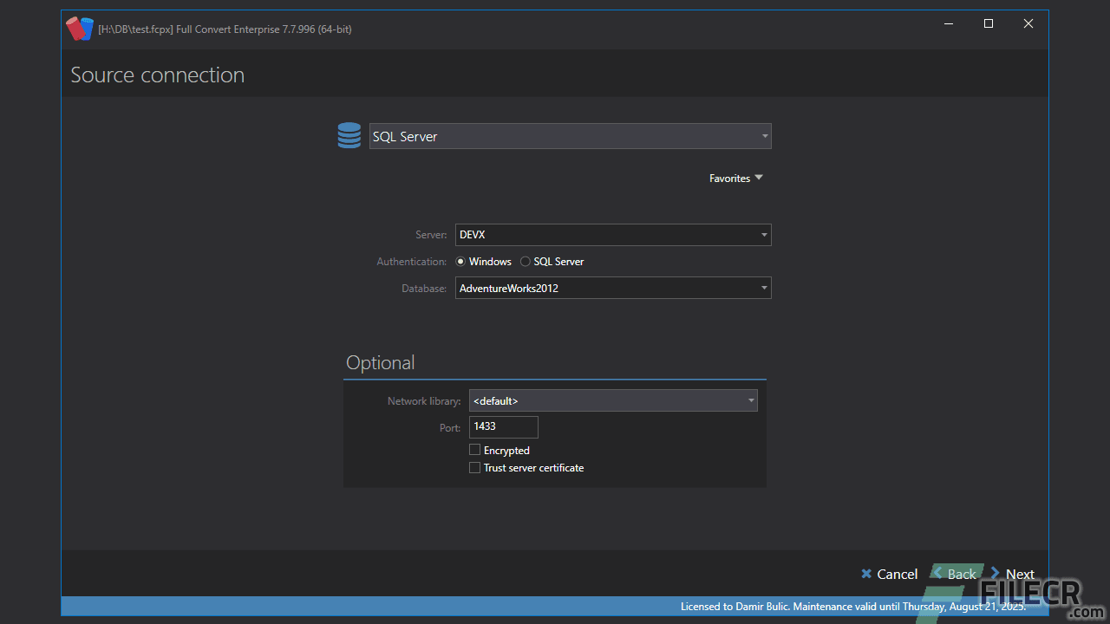
Task: Select the Windows authentication radio button
Action: 460,261
